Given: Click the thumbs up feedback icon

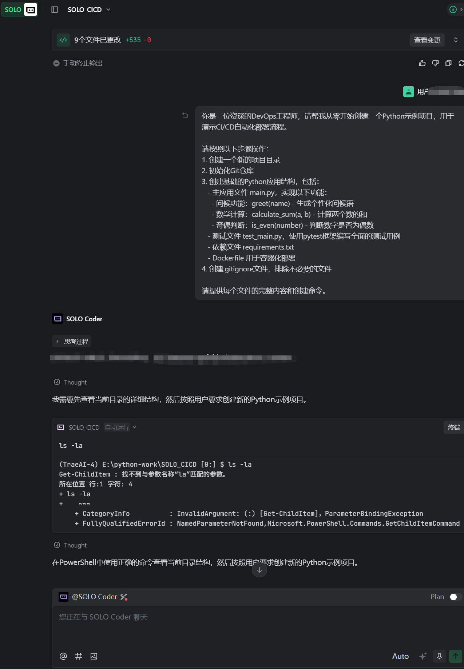Looking at the screenshot, I should (422, 63).
